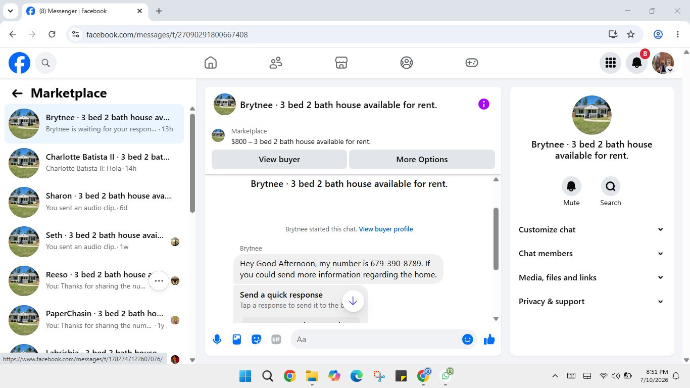Open the Friends icon in top navigation

coord(276,63)
